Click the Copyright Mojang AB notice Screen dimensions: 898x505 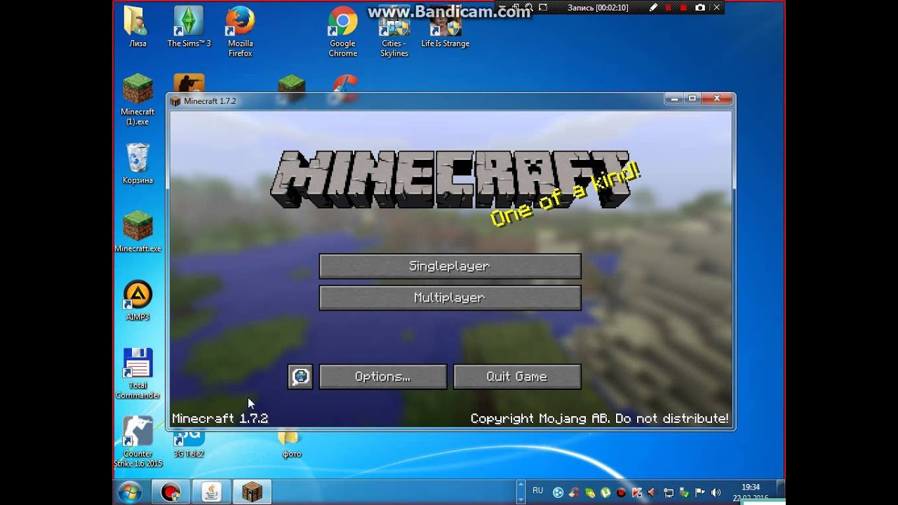pos(599,418)
